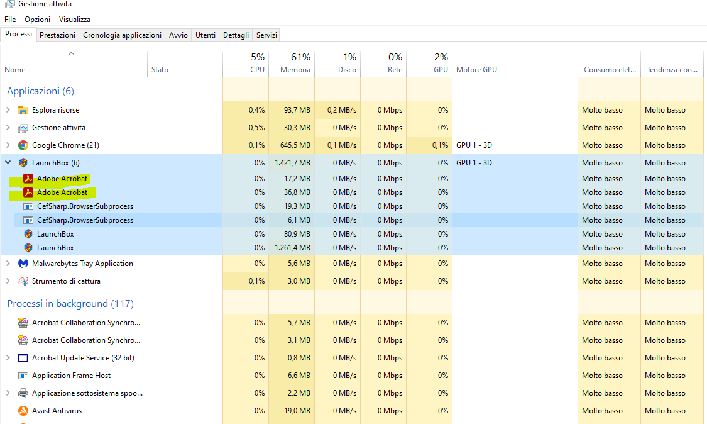Collapse the LaunchBox (6) process group
The height and width of the screenshot is (424, 707).
[x=8, y=162]
